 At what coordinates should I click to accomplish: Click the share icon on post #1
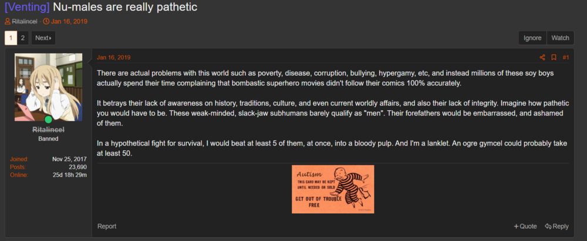542,57
